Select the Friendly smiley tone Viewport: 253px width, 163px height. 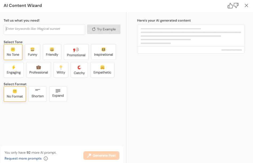click(x=52, y=52)
